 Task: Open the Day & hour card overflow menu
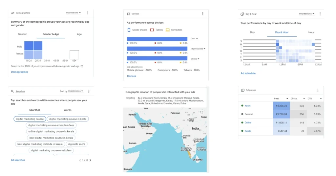coord(320,14)
